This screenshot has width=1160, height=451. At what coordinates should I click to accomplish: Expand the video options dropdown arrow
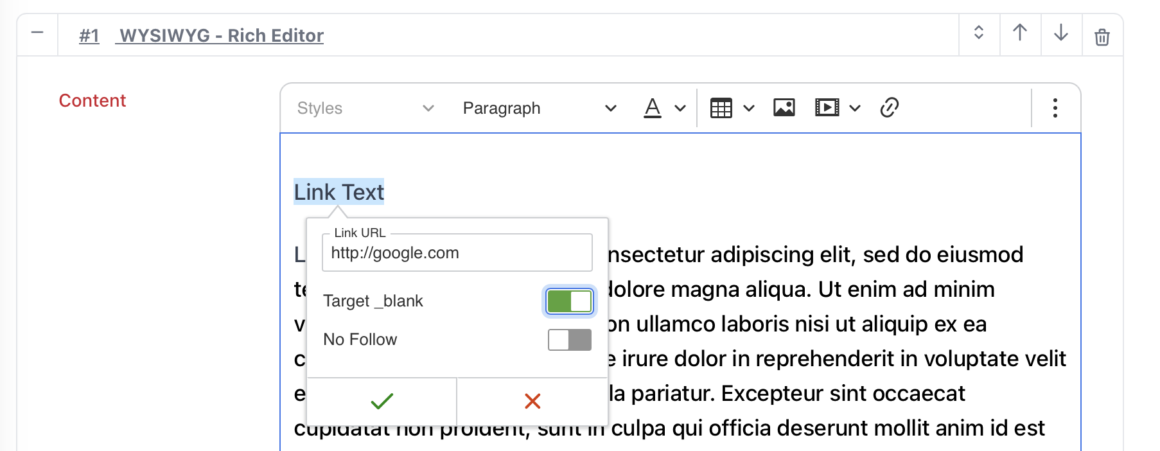tap(855, 109)
